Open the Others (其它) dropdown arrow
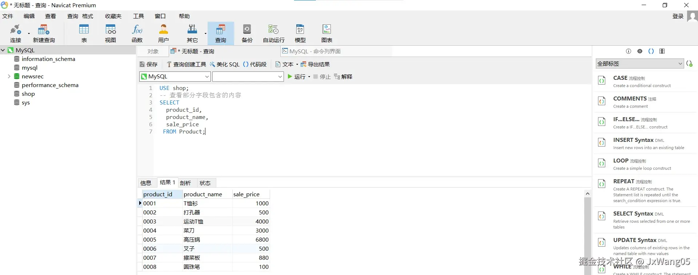 click(205, 34)
